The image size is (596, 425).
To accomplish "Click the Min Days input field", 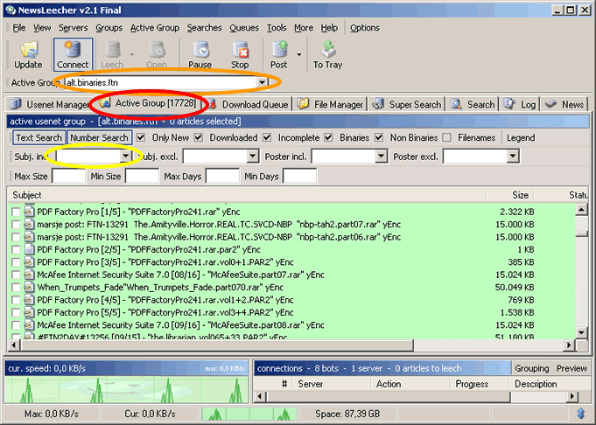I will pyautogui.click(x=299, y=177).
